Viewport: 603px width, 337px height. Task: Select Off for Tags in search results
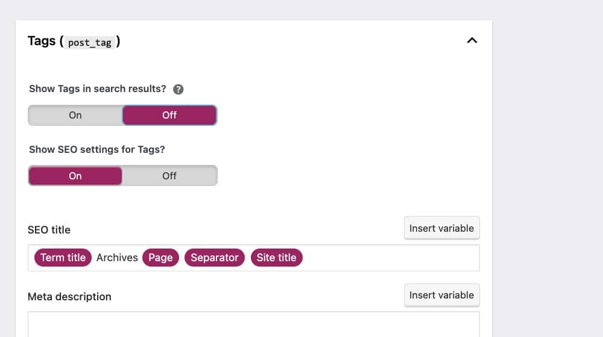pyautogui.click(x=169, y=115)
